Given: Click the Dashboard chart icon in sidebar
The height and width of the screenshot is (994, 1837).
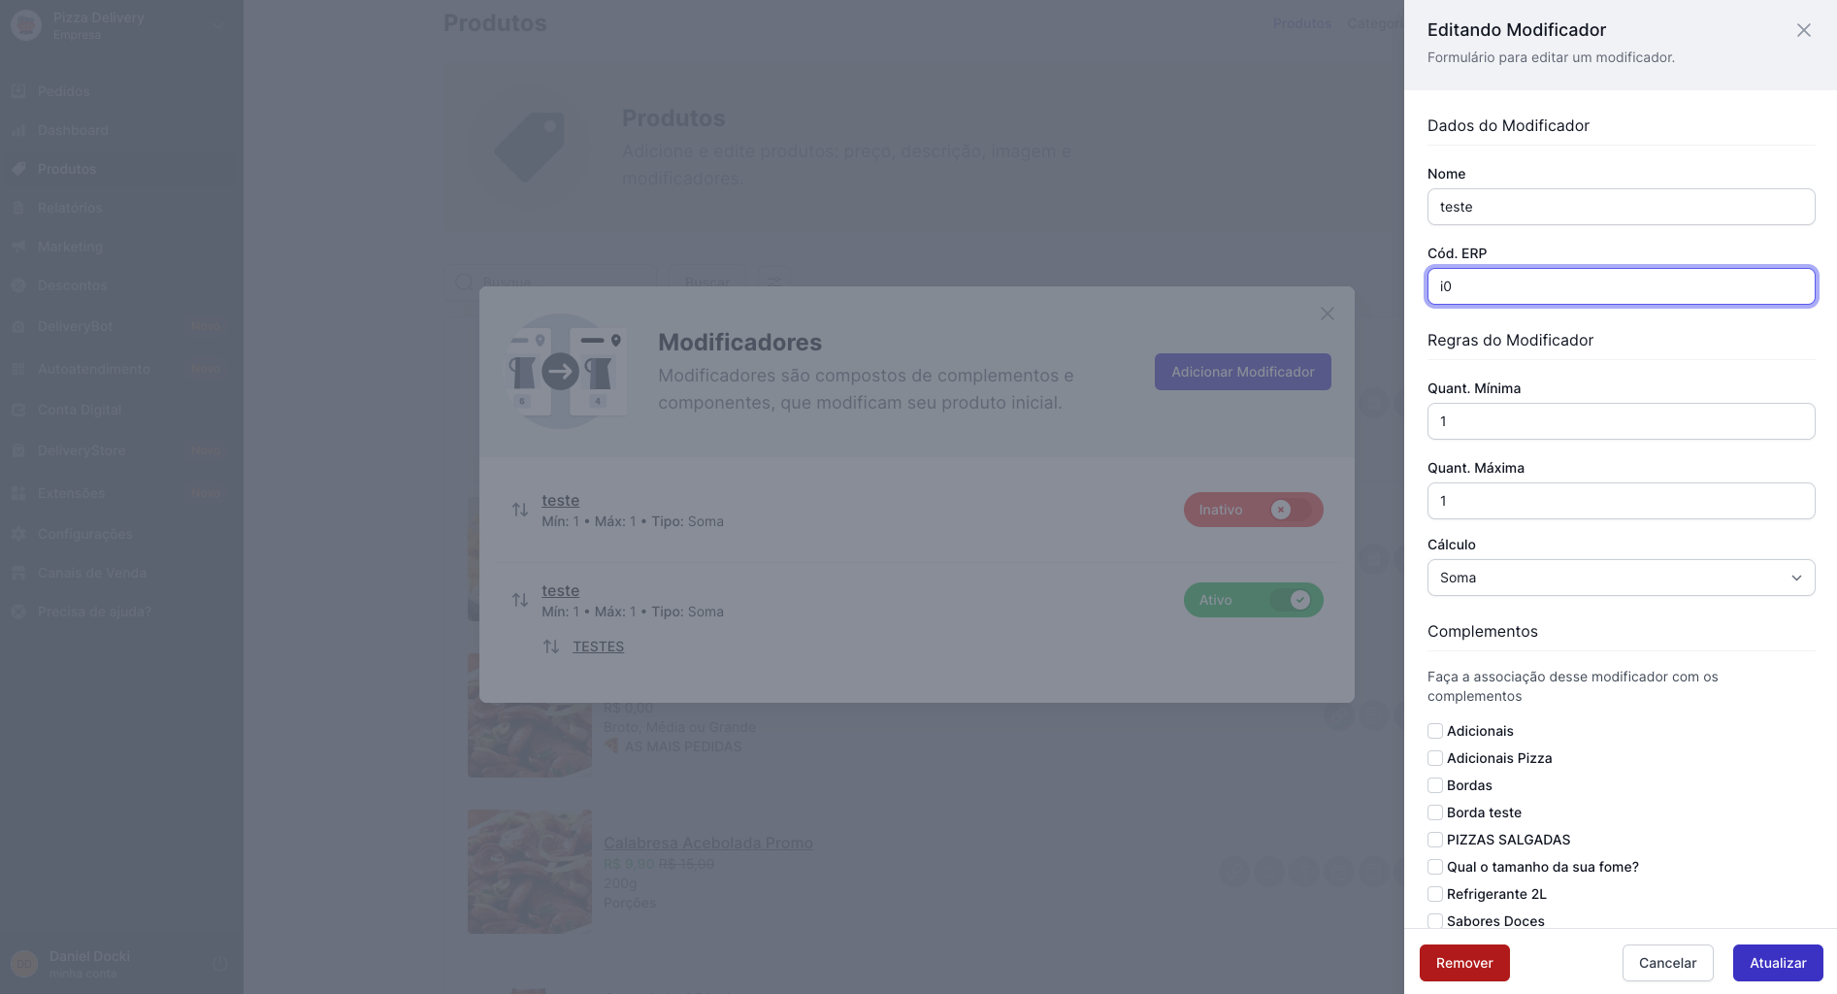Looking at the screenshot, I should 18,130.
